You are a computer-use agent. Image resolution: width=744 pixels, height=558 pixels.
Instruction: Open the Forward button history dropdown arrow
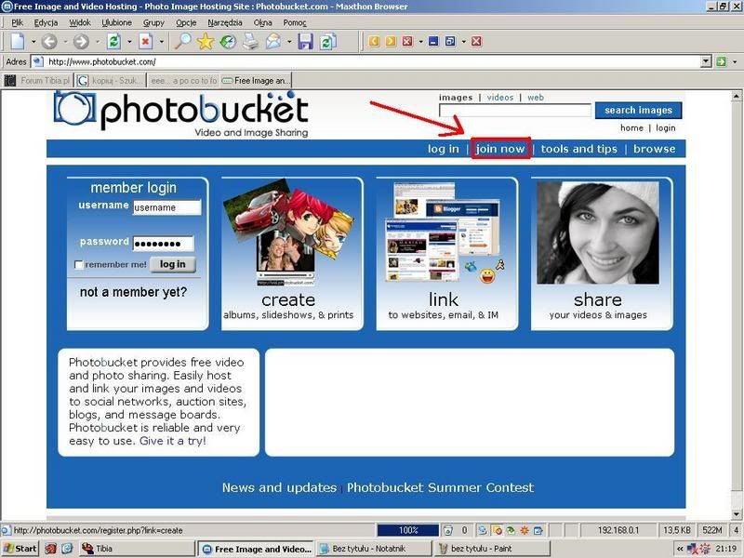click(x=98, y=42)
